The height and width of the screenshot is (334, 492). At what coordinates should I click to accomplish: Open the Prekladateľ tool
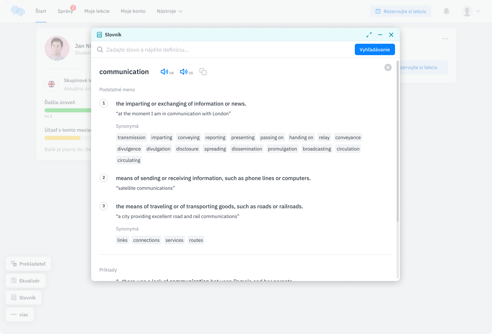tap(28, 264)
